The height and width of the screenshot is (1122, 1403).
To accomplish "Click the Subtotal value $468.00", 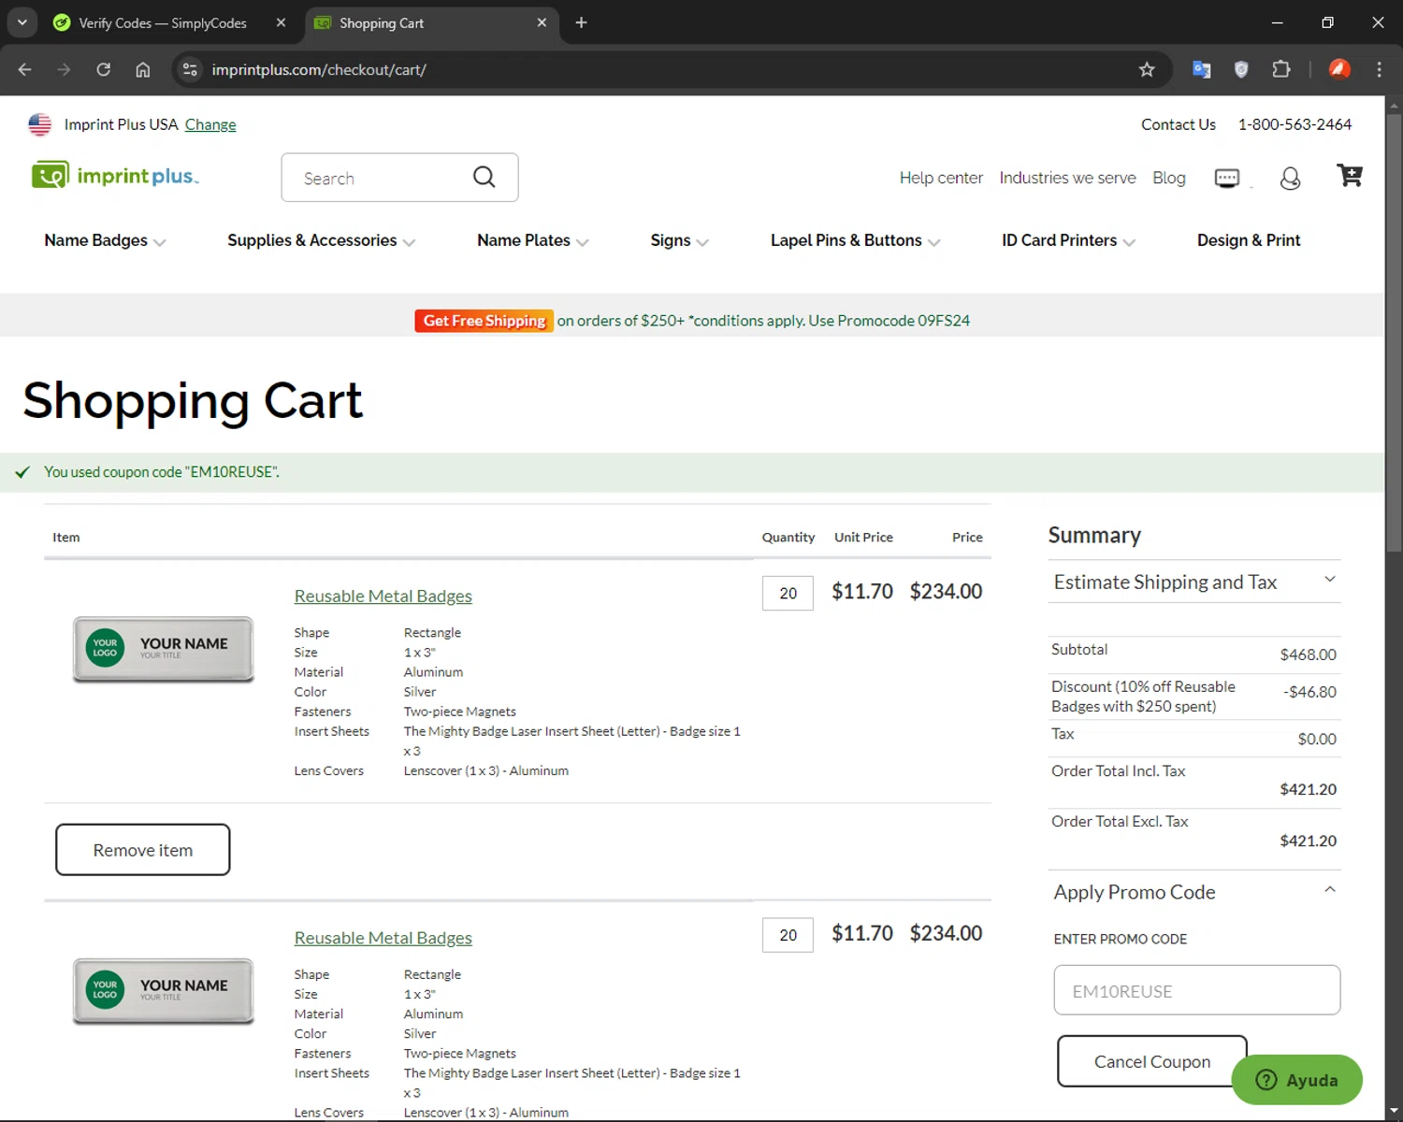I will [x=1308, y=654].
